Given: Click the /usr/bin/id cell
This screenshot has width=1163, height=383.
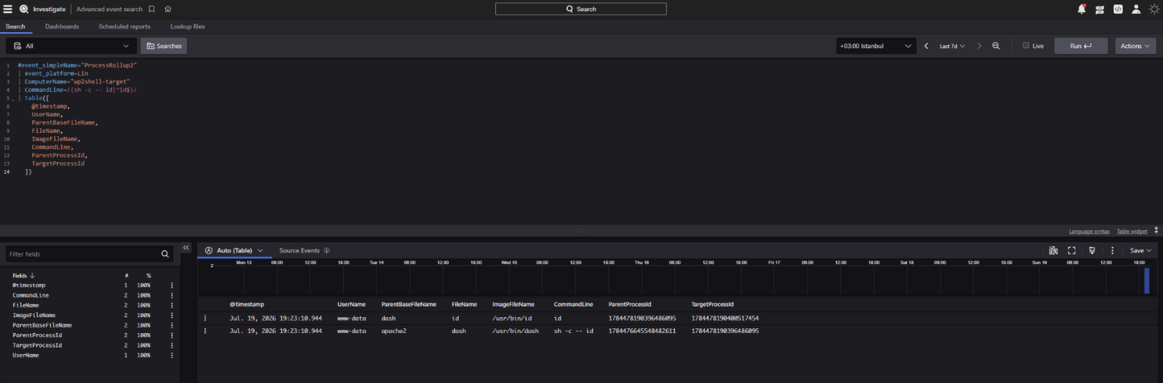Looking at the screenshot, I should point(512,319).
